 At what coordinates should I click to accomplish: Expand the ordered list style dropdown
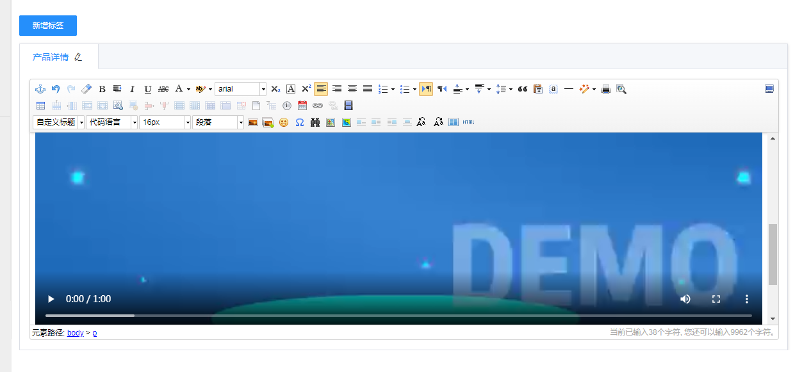(393, 89)
